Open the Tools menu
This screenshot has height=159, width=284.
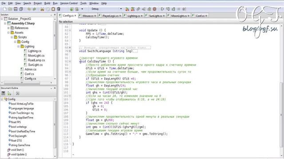click(83, 3)
